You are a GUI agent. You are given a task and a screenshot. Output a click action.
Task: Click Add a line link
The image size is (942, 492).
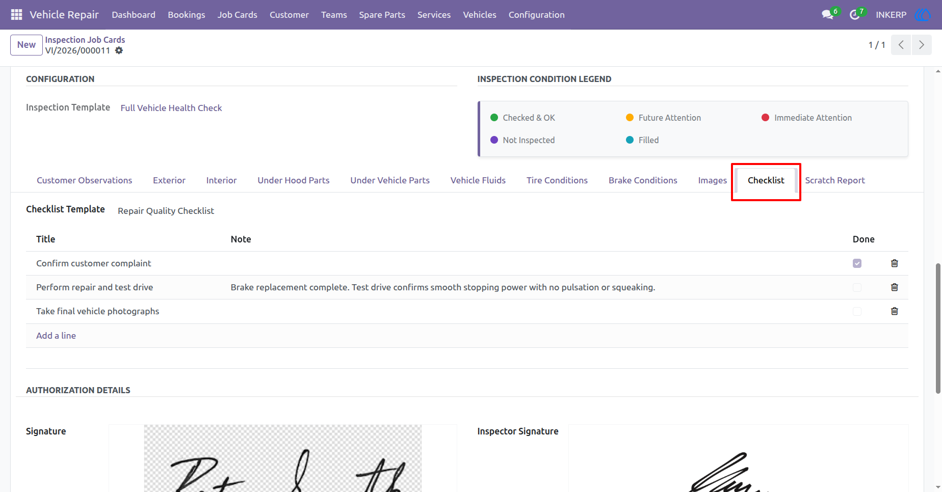tap(56, 336)
